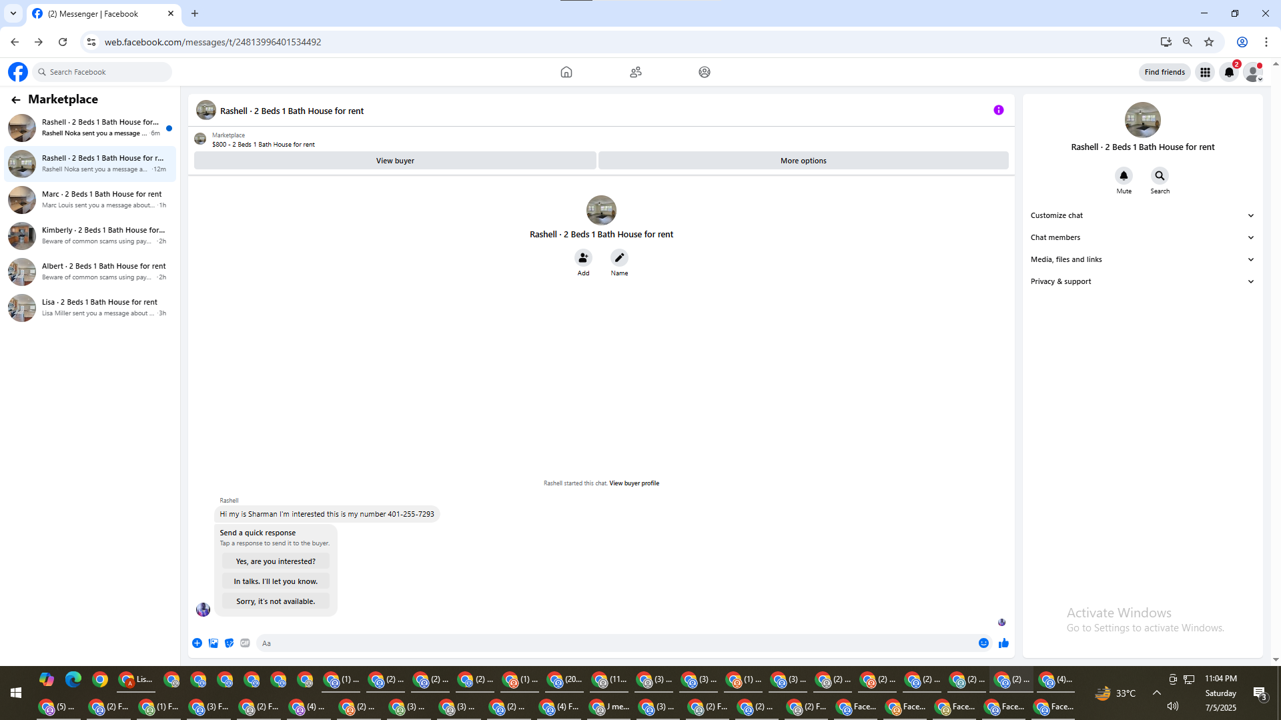Image resolution: width=1281 pixels, height=720 pixels.
Task: Open the View buyer profile link
Action: 634,483
